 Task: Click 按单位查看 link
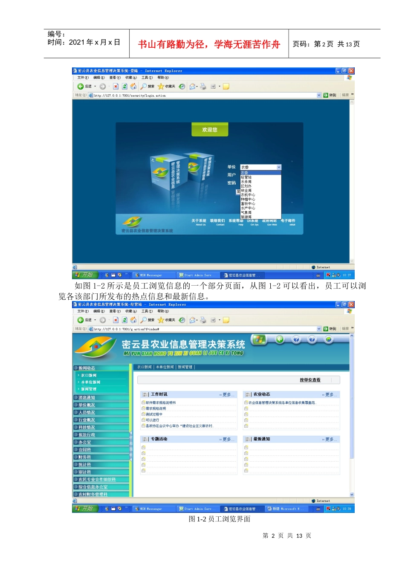click(x=310, y=380)
